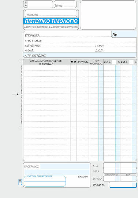Click the Μ.Μ. column header
Screen dimensions: 138x198
(x=74, y=62)
